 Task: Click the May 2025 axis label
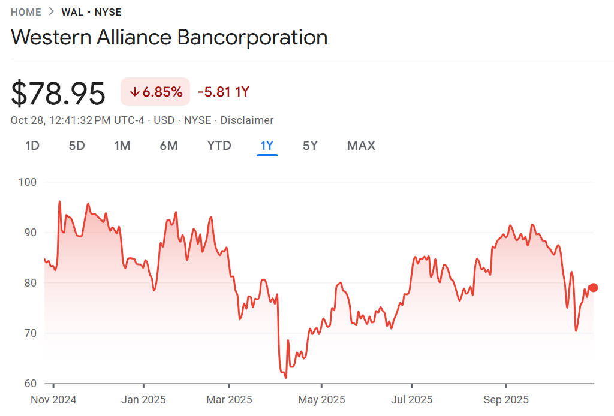[321, 400]
